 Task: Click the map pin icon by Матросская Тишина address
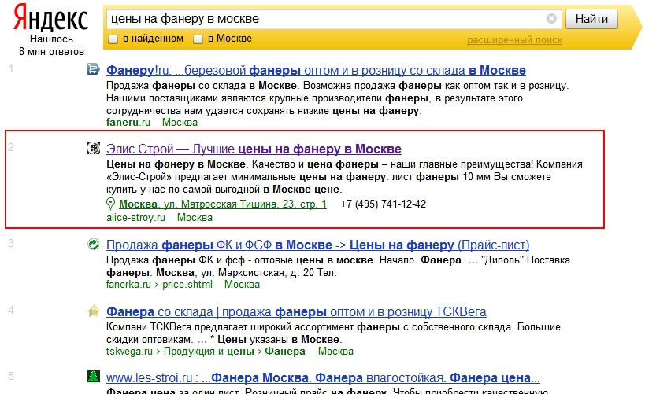pos(110,204)
